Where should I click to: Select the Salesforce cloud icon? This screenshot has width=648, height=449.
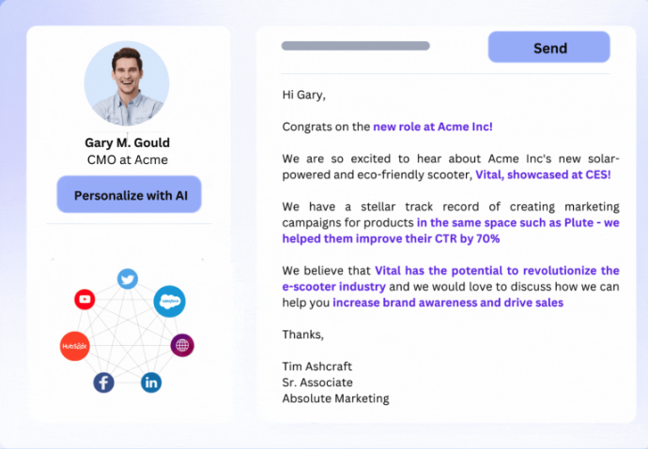[x=169, y=302]
